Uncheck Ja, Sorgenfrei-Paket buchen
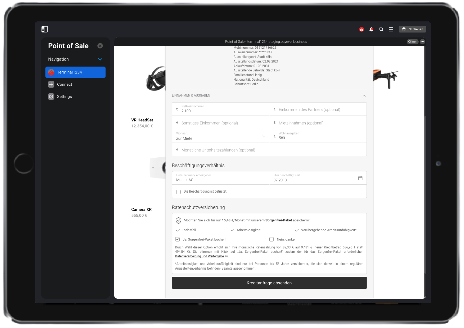The width and height of the screenshot is (464, 328). [x=177, y=239]
